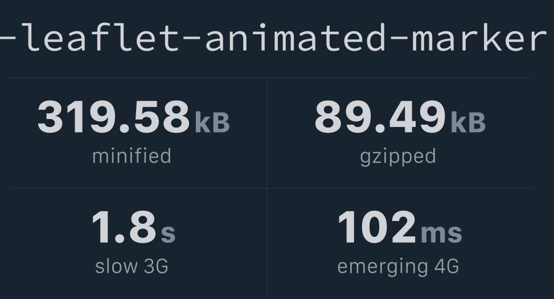Select the 89.49 gzipped size value
Viewport: 554px width, 299px height.
click(380, 117)
